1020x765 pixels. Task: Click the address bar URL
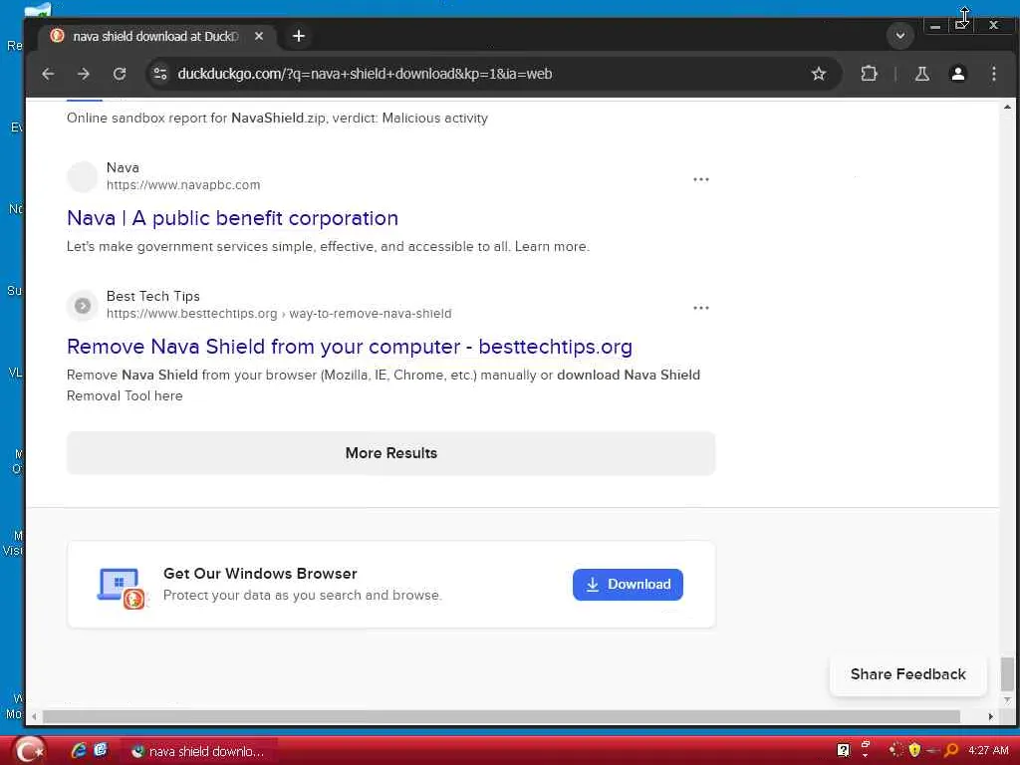pyautogui.click(x=365, y=74)
